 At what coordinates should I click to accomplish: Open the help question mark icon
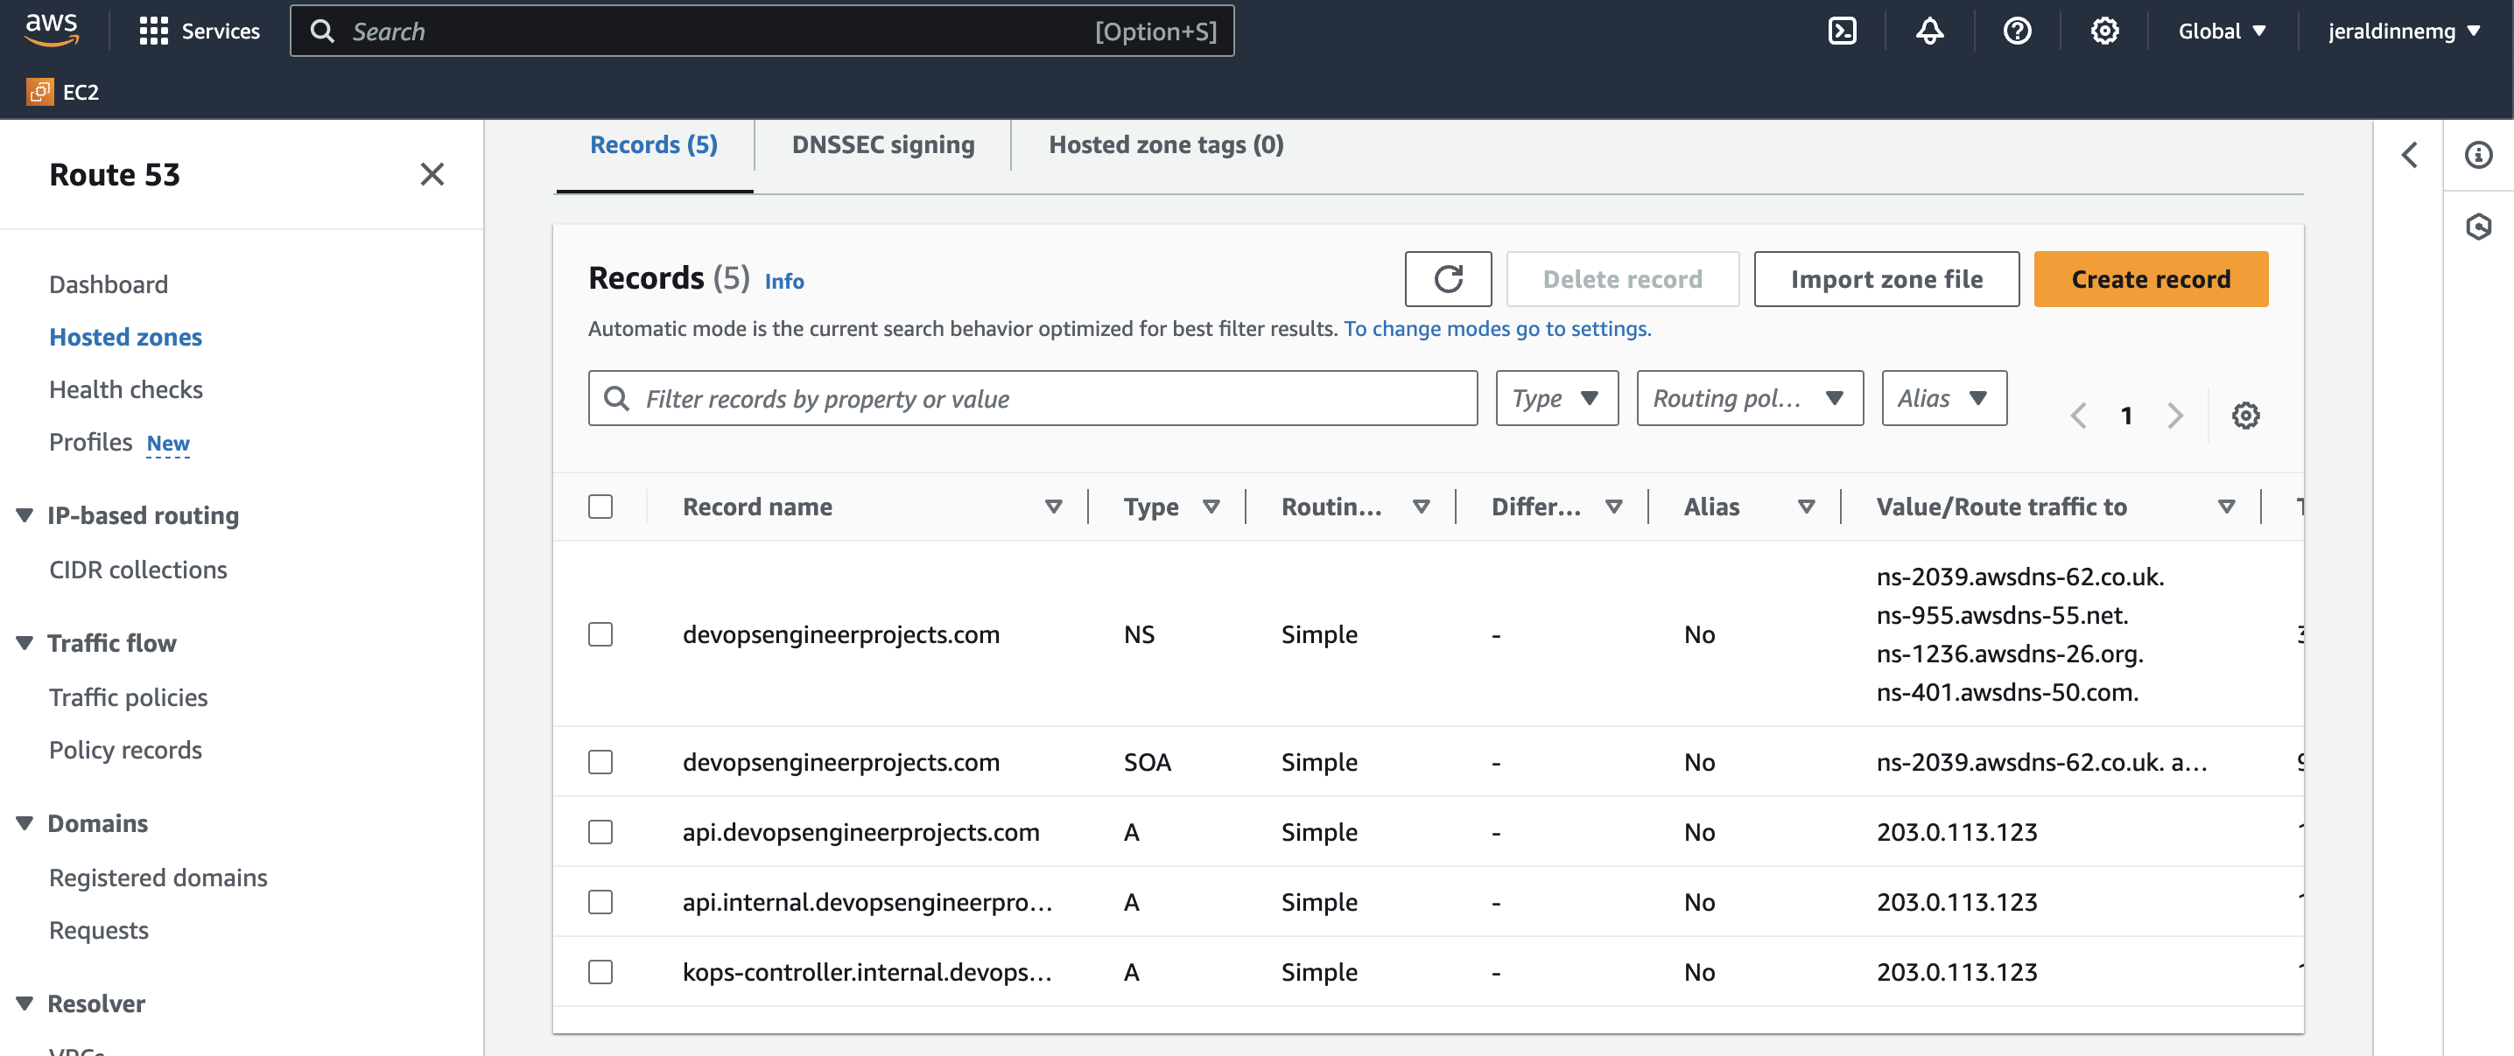tap(2016, 31)
